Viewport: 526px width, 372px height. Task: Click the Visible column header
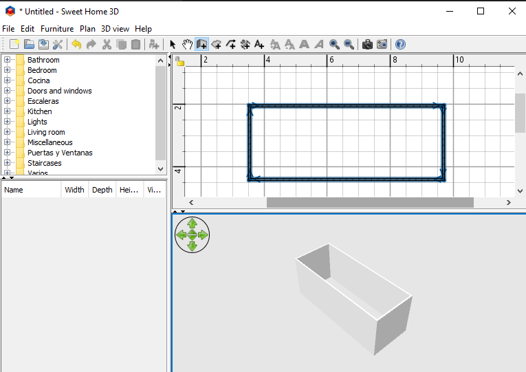(x=154, y=190)
